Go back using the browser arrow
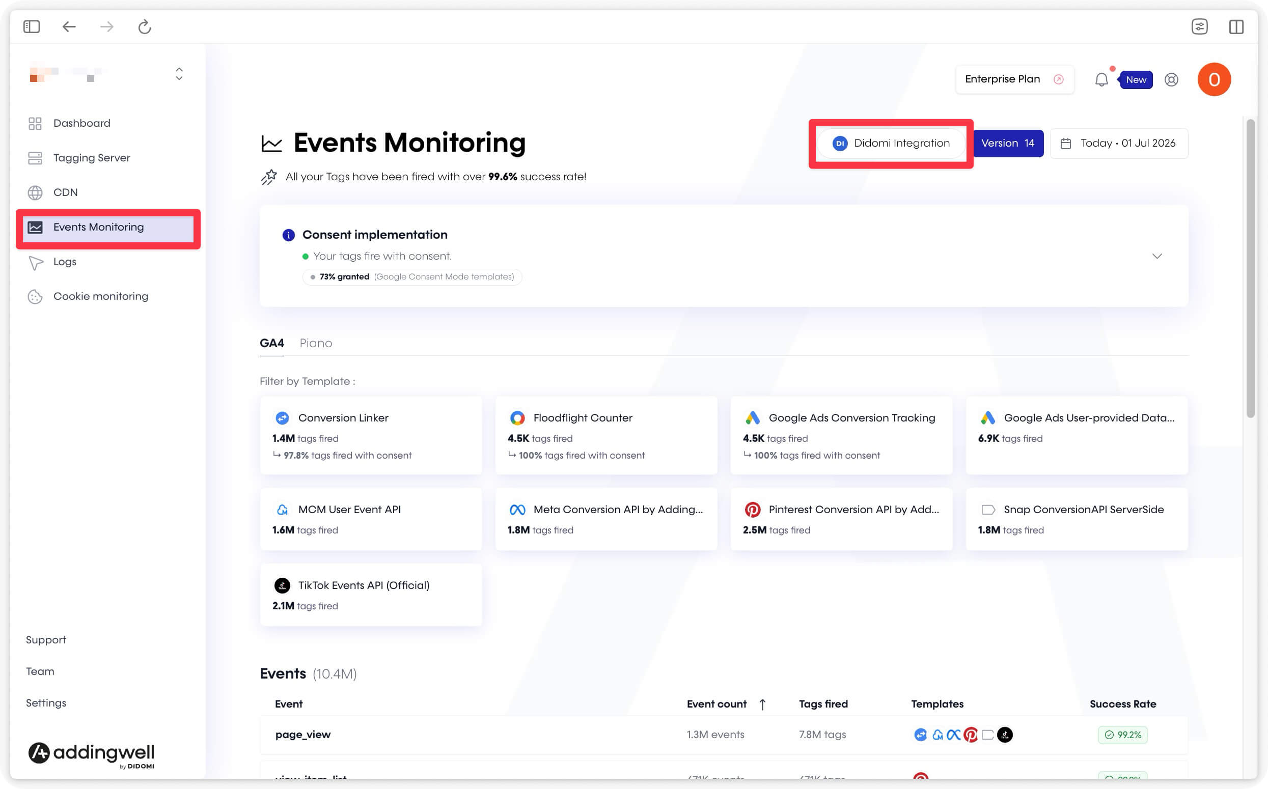This screenshot has height=789, width=1268. tap(69, 26)
